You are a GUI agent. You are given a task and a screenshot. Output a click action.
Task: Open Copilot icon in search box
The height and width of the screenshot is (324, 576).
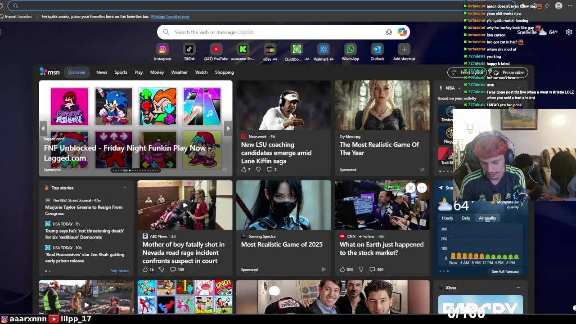click(x=402, y=32)
